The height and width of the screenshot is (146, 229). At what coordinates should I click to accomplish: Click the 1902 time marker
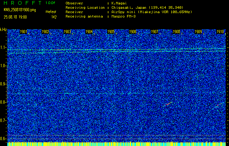tap(45, 32)
